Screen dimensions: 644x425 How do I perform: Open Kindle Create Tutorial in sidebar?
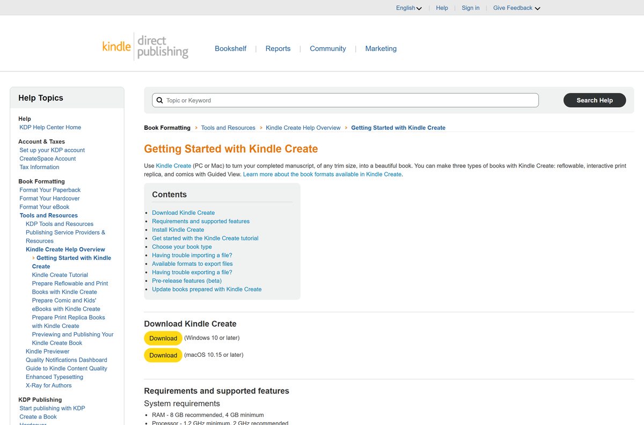pyautogui.click(x=60, y=275)
